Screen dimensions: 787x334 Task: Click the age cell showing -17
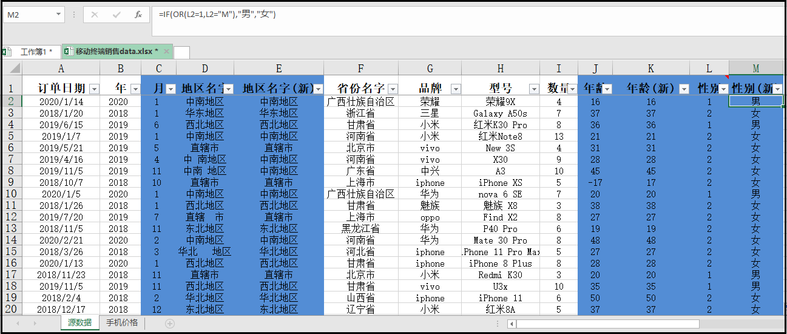[x=595, y=182]
